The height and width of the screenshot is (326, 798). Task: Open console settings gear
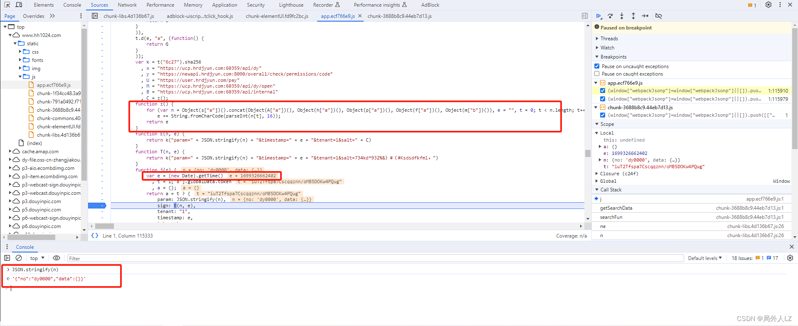click(x=790, y=258)
